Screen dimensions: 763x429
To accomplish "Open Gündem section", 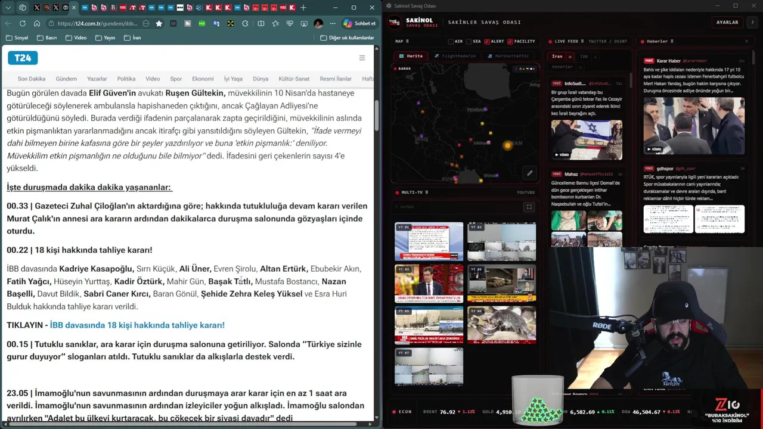I will pos(66,79).
